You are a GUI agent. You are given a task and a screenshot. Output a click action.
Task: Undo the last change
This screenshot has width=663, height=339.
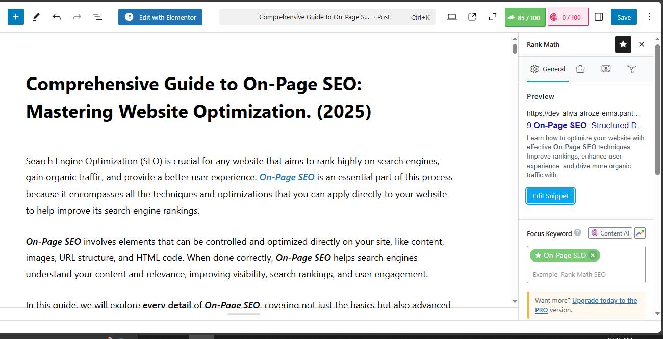pyautogui.click(x=56, y=16)
